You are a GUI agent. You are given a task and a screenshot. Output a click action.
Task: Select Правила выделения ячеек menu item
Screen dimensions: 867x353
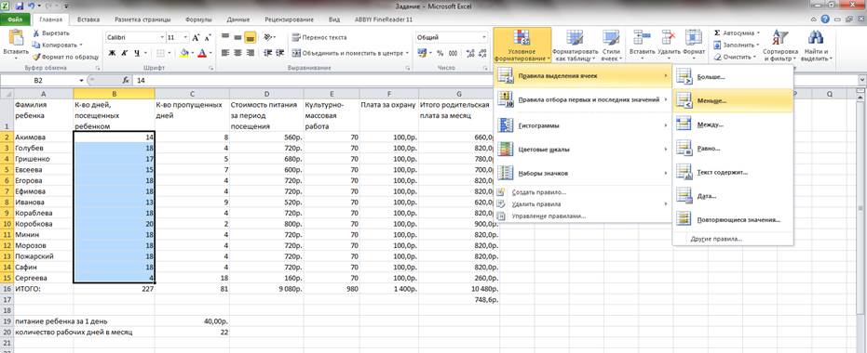[x=583, y=75]
